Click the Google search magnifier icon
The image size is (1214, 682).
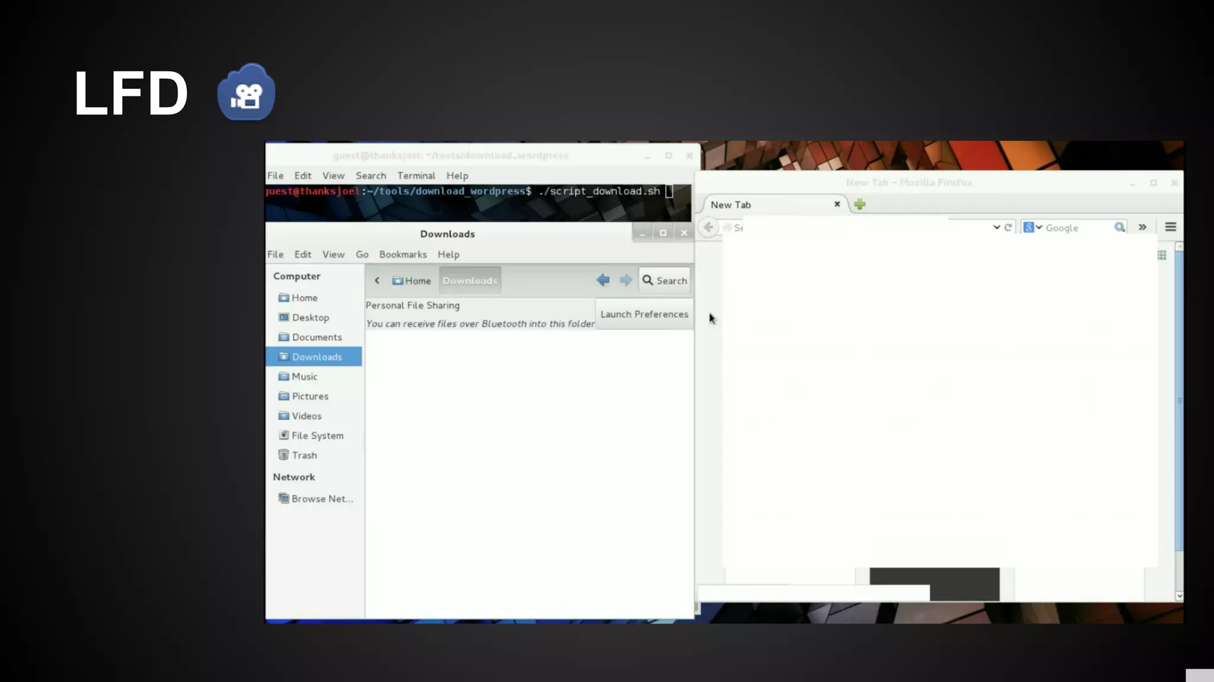pyautogui.click(x=1119, y=227)
